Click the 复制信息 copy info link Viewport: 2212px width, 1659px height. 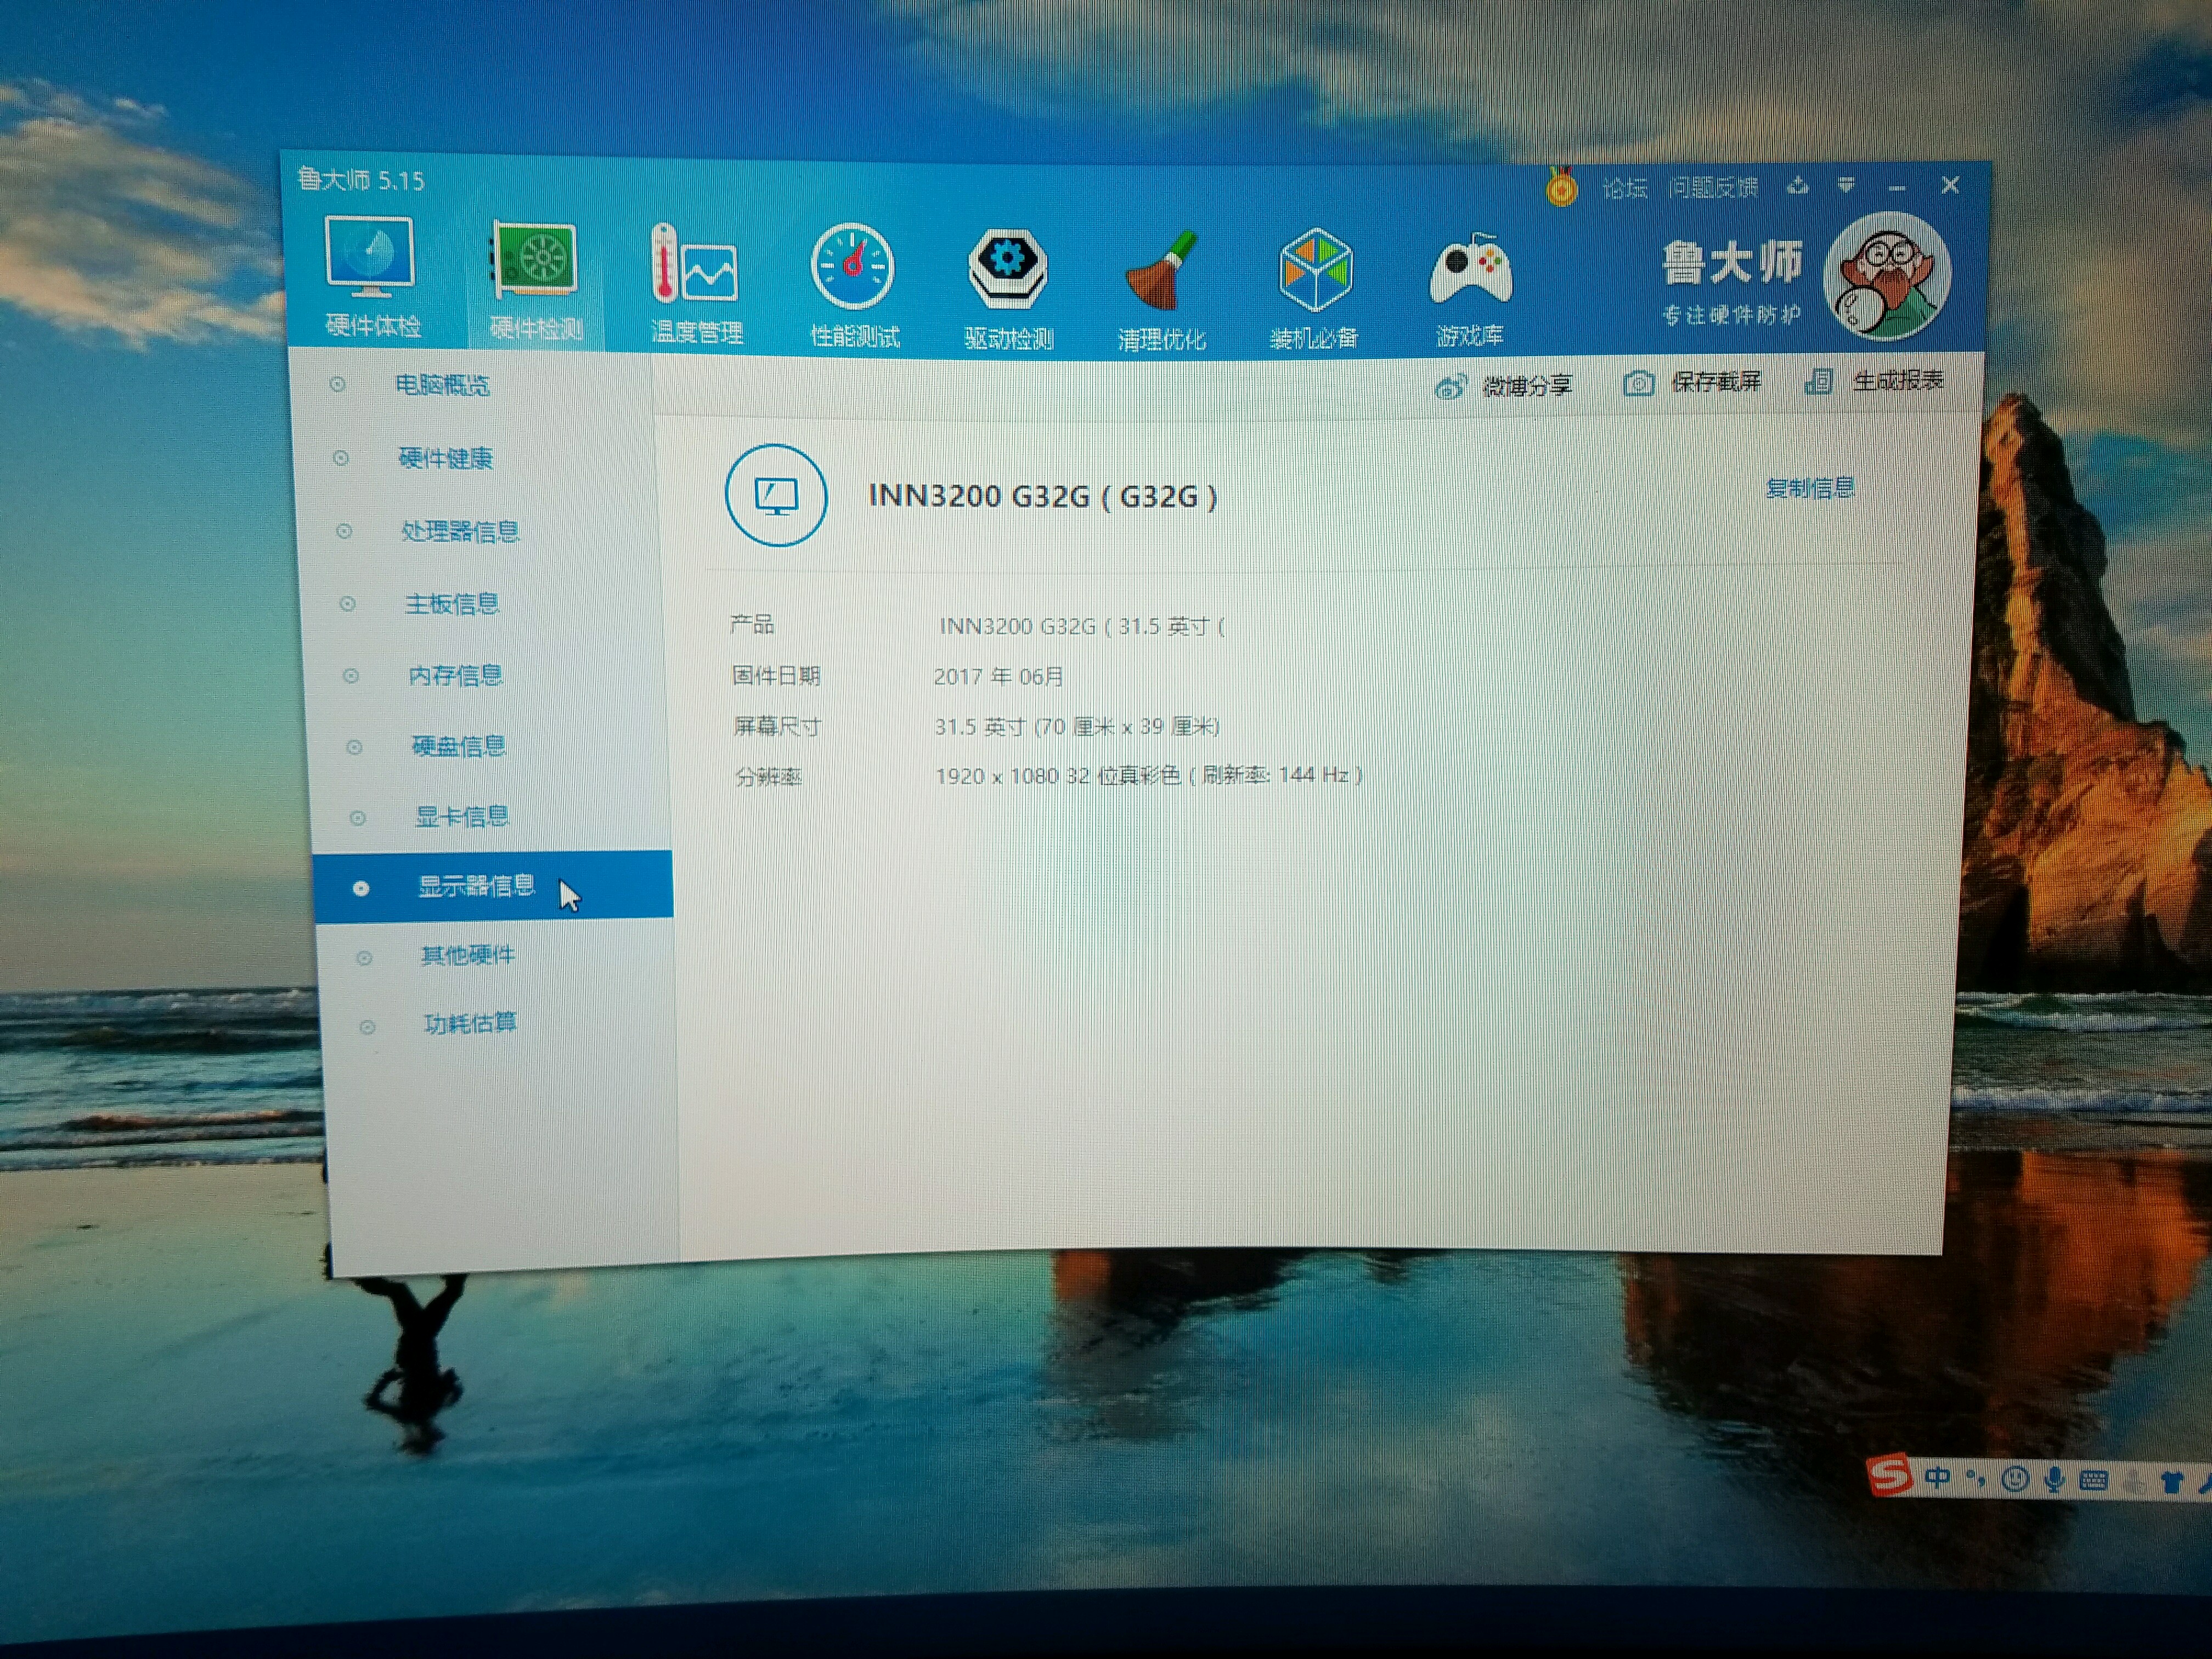point(1810,488)
